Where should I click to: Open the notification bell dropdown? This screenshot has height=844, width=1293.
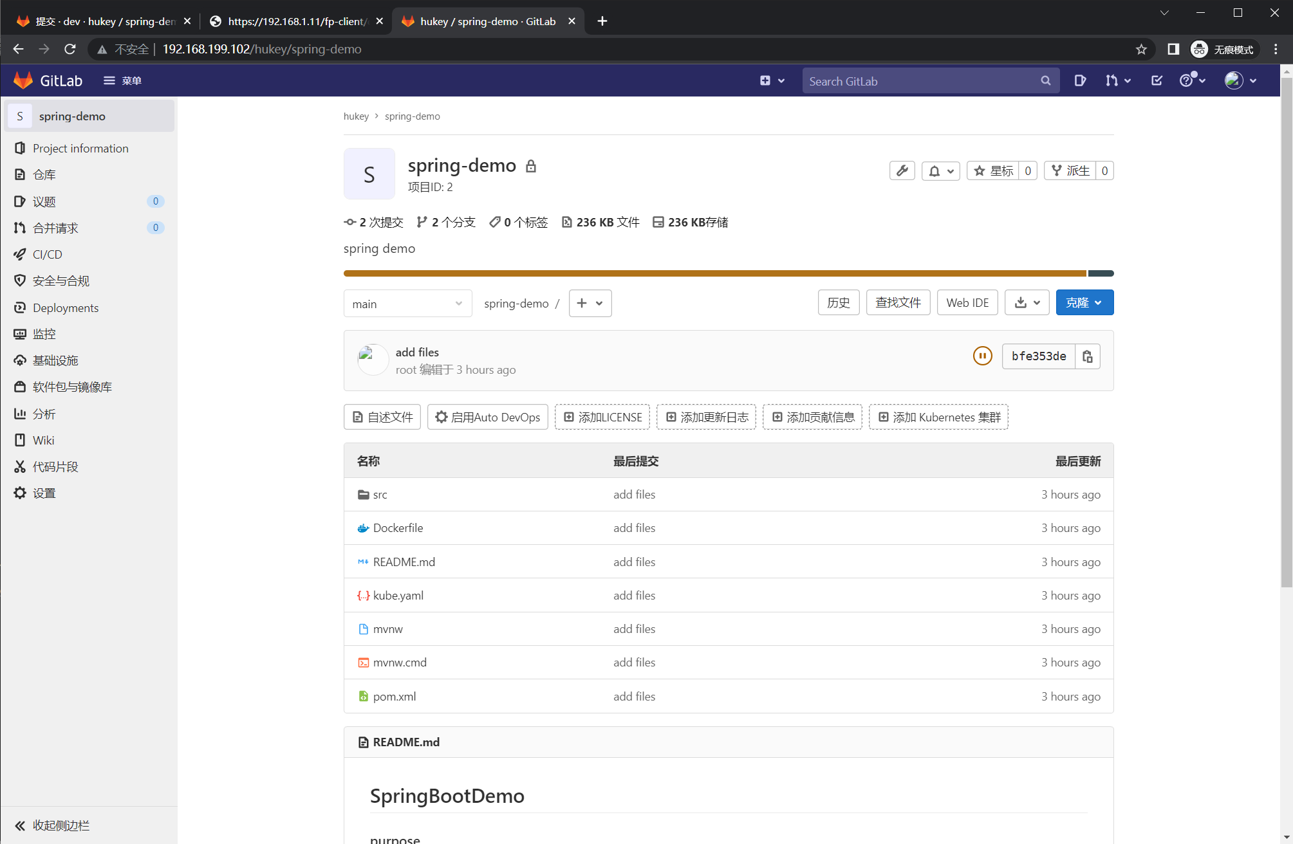tap(940, 170)
